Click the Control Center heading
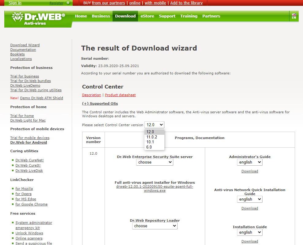This screenshot has height=245, width=303. [103, 87]
